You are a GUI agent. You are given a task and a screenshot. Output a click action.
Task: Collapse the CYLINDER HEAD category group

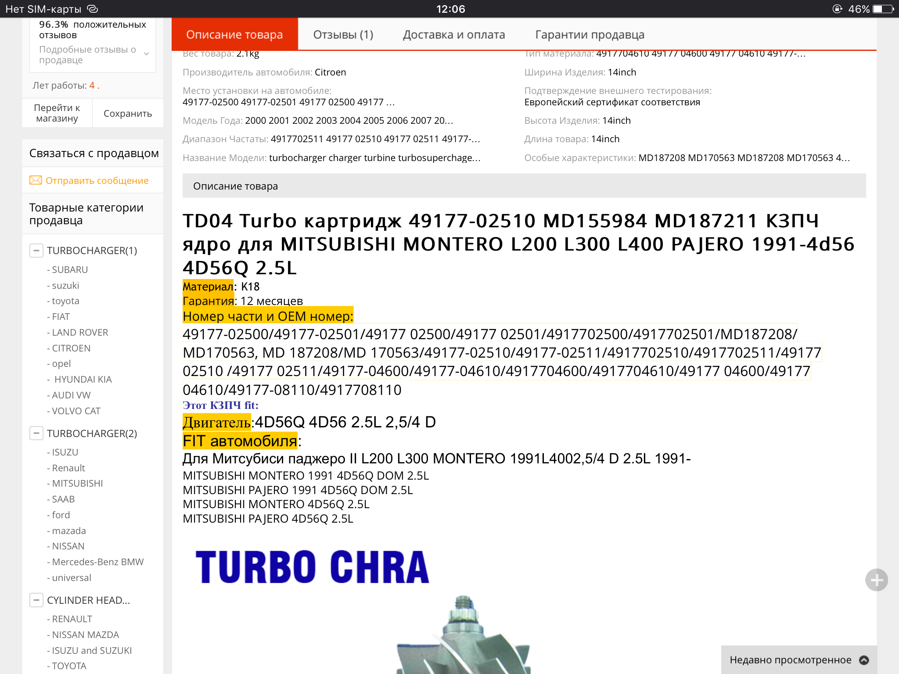tap(36, 600)
